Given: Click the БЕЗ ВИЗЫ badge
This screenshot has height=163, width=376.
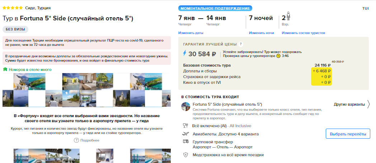Looking at the screenshot, I should [15, 29].
